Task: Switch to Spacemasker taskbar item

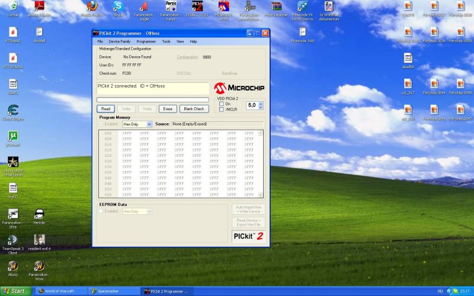Action: click(114, 291)
